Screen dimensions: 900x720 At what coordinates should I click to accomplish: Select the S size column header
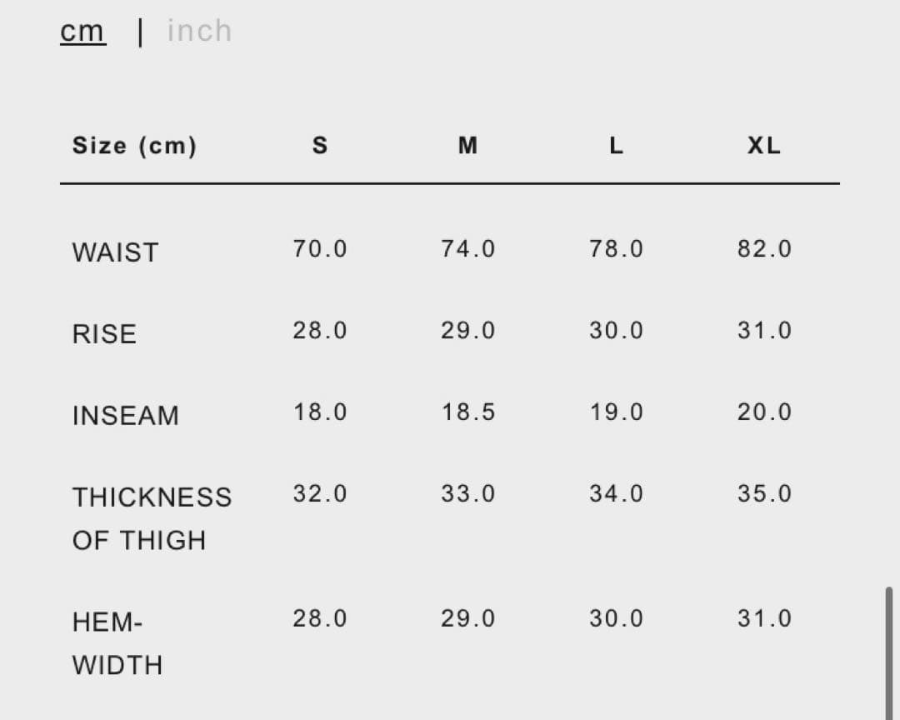coord(319,146)
